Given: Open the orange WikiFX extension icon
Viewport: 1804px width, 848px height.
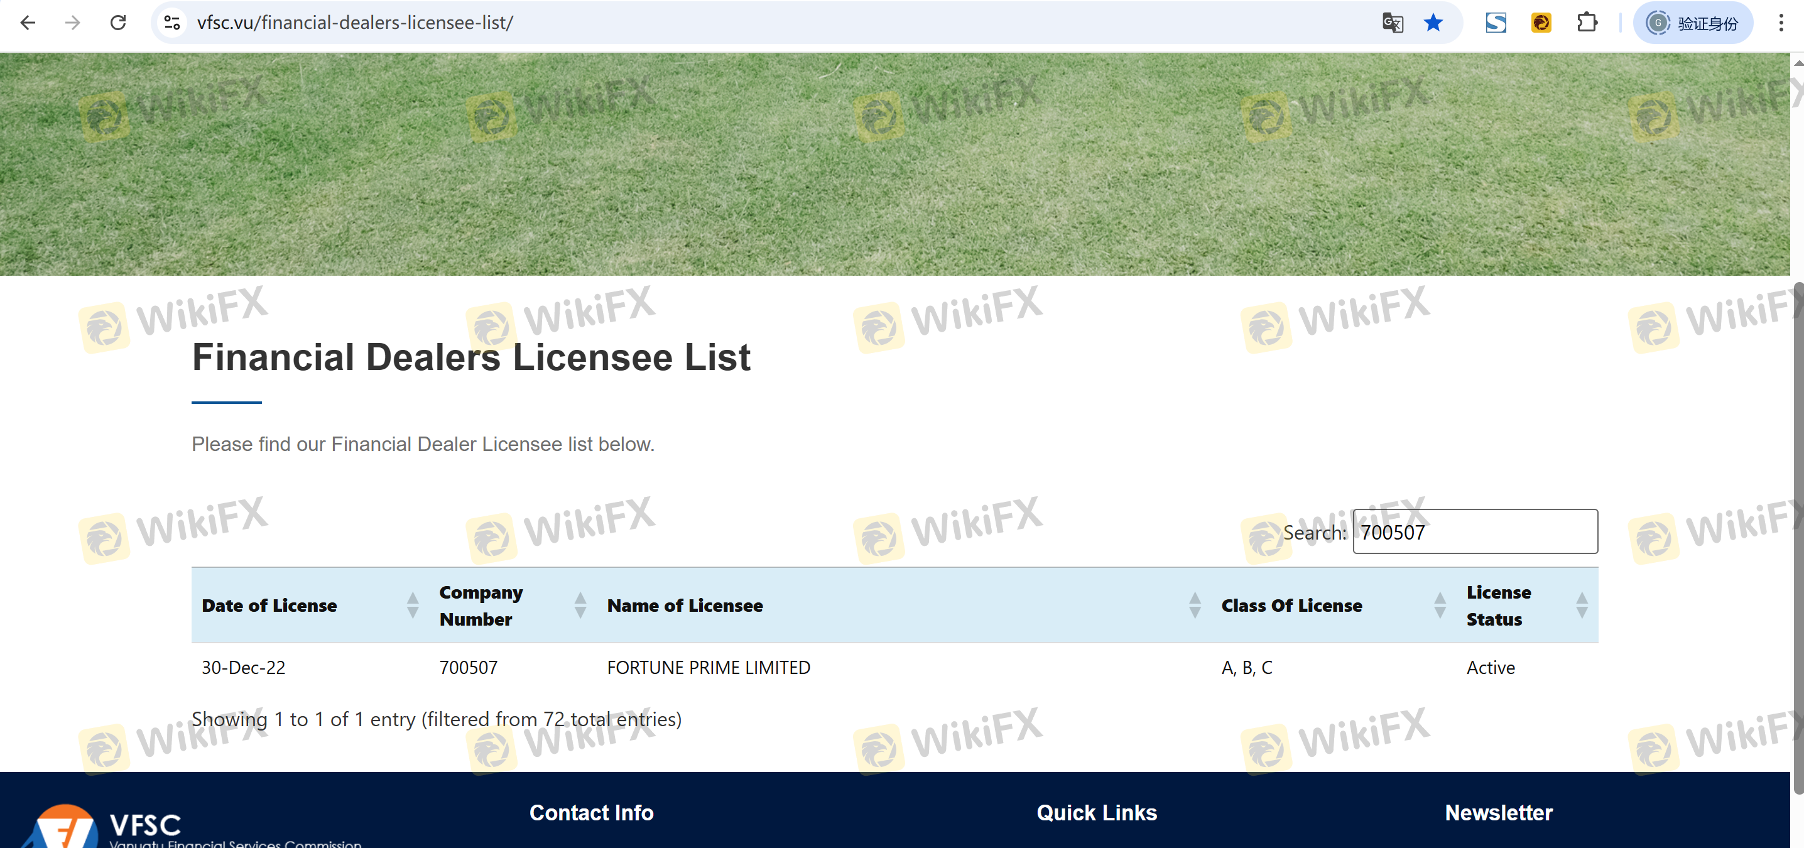Looking at the screenshot, I should pyautogui.click(x=1541, y=23).
